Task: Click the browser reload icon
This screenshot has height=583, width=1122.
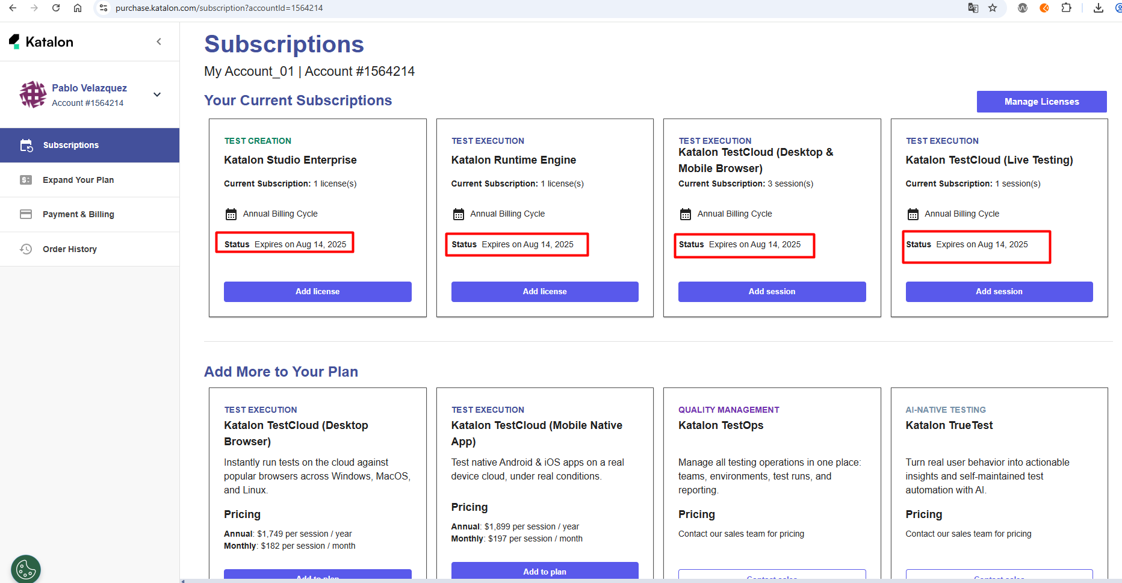Action: 56,8
